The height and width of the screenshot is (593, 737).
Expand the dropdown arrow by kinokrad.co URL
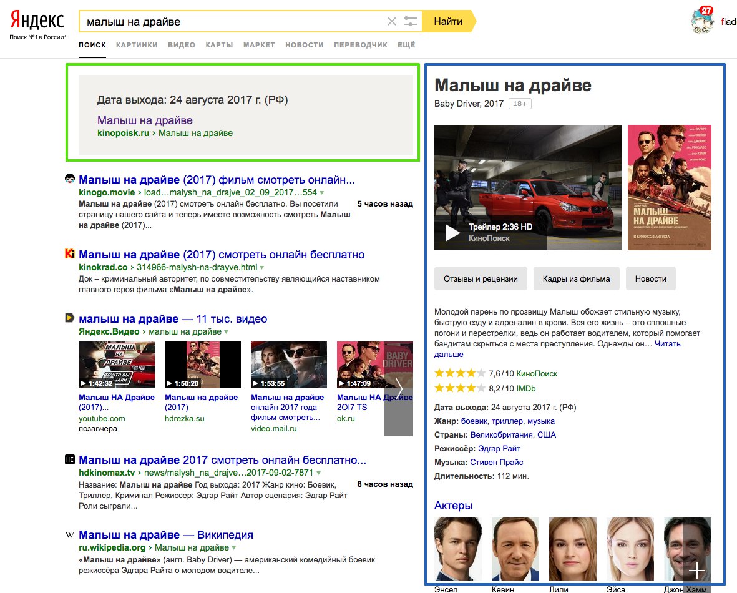(262, 268)
